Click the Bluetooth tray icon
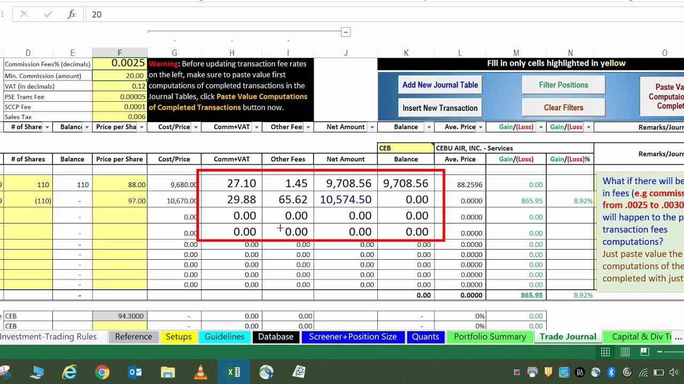Image resolution: width=684 pixels, height=384 pixels. click(611, 372)
